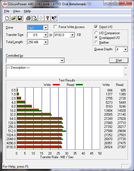134x171 pixels.
Task: Open Print Preview magnifier icon
Action: 35,18
